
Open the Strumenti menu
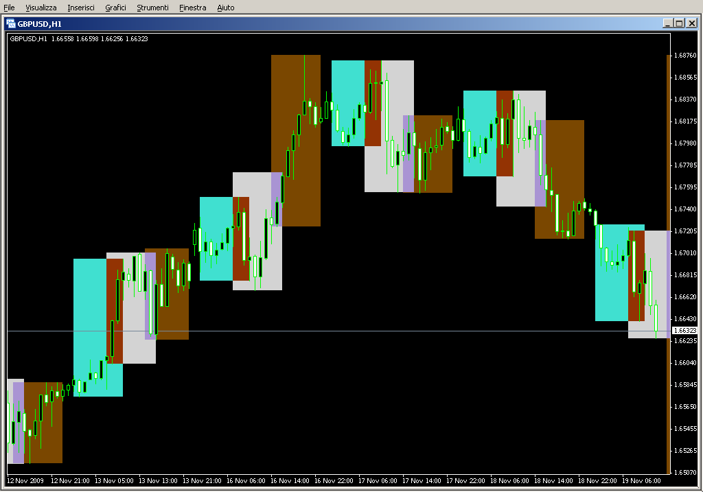pos(152,8)
